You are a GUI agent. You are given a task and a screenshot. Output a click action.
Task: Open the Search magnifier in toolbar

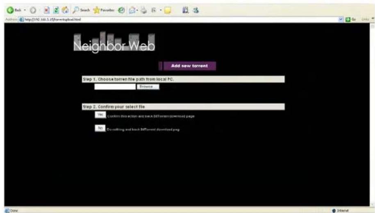click(x=81, y=10)
